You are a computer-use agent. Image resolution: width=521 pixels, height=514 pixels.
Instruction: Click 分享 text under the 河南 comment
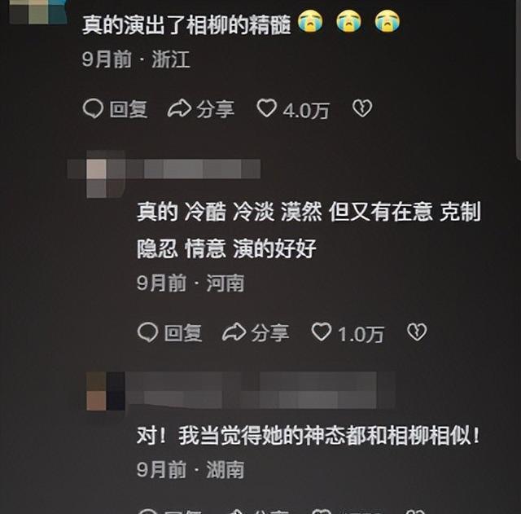pos(269,333)
